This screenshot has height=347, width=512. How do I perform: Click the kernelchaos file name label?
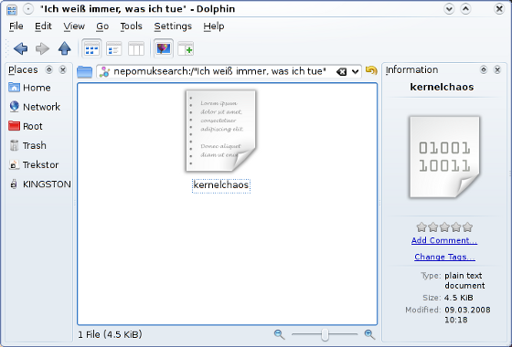221,185
